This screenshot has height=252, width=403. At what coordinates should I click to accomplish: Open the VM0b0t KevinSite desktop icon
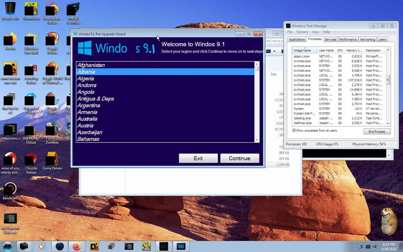[x=73, y=13]
